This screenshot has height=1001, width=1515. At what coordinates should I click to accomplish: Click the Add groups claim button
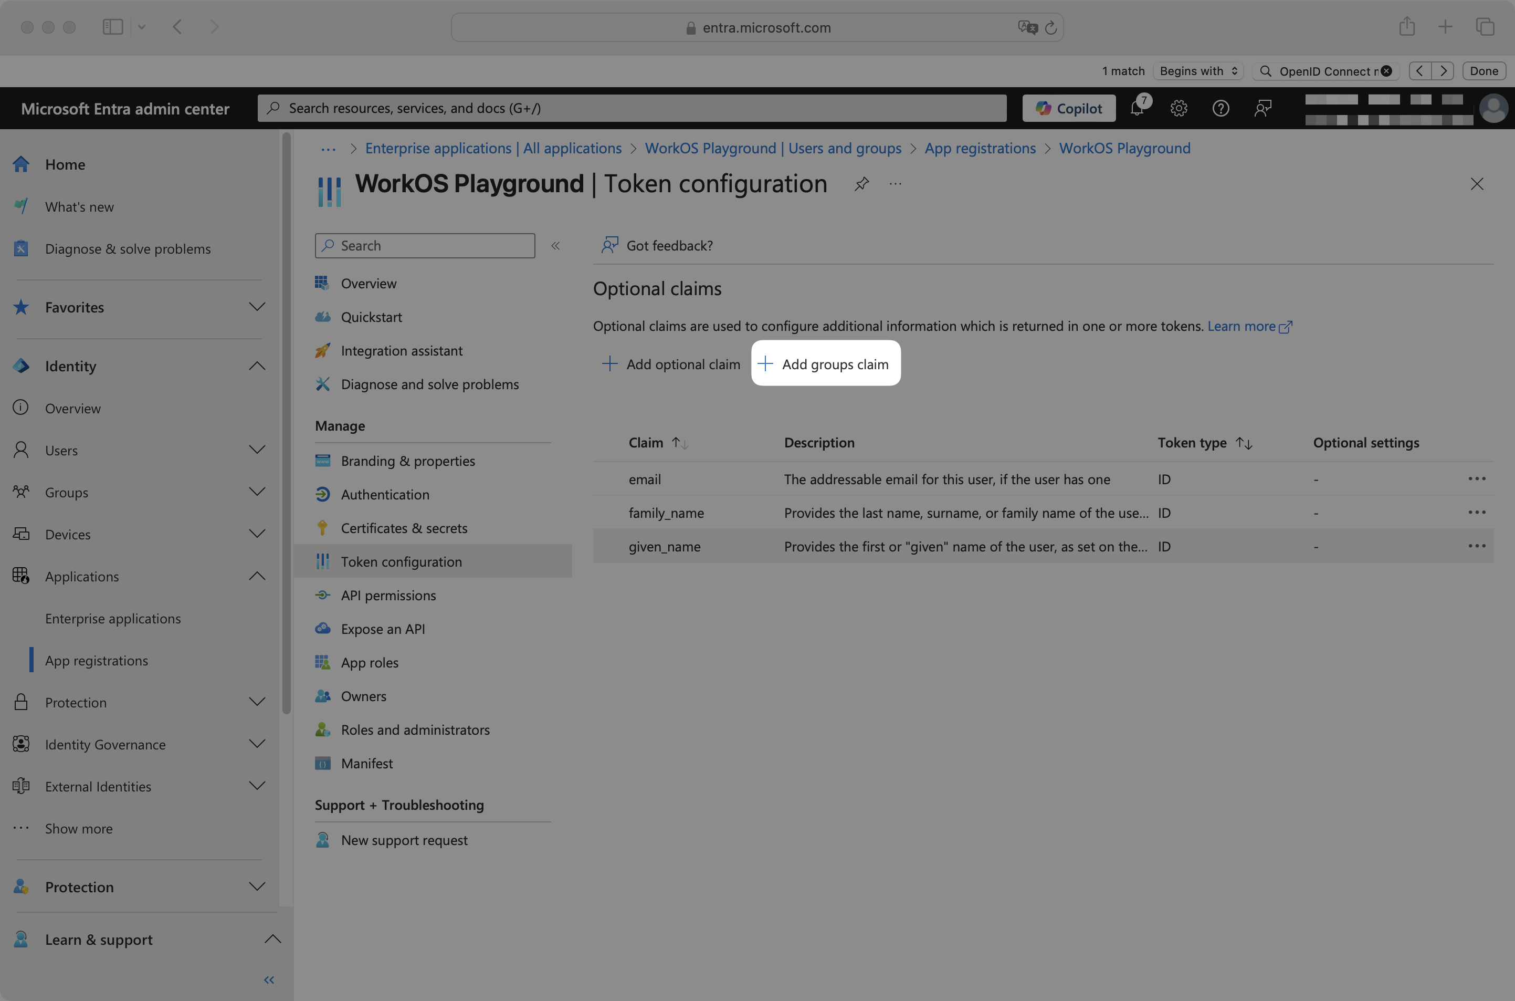(826, 363)
